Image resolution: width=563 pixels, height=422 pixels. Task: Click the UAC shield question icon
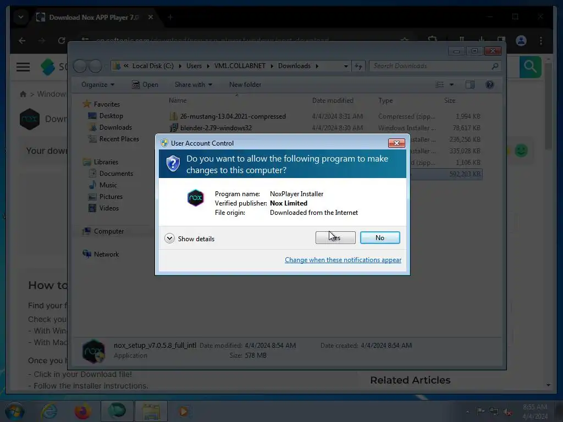[173, 164]
